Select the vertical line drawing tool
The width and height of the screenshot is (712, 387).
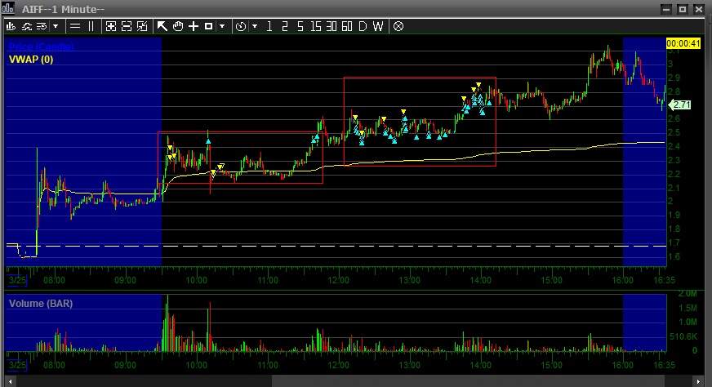click(x=91, y=26)
